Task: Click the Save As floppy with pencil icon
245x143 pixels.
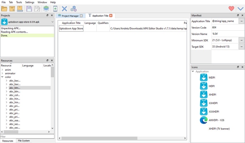Action: pyautogui.click(x=37, y=9)
